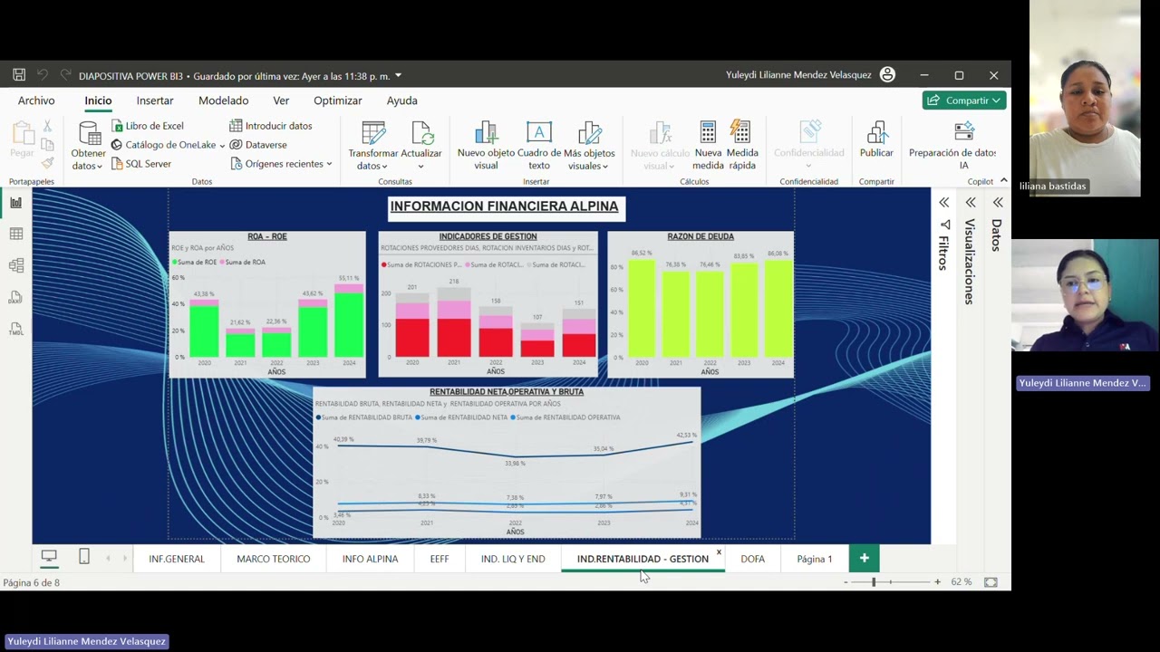Select the RENTABILIDAD NETA, OPERATIVA Y BRUTA chart
Viewport: 1160px width, 652px height.
coord(507,462)
